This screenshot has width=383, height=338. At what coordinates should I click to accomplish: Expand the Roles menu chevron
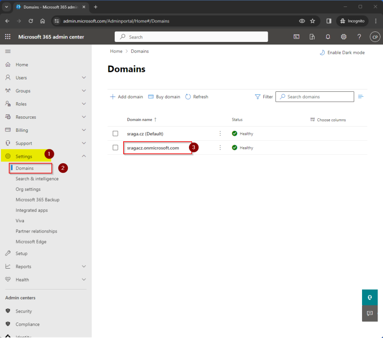tap(84, 104)
